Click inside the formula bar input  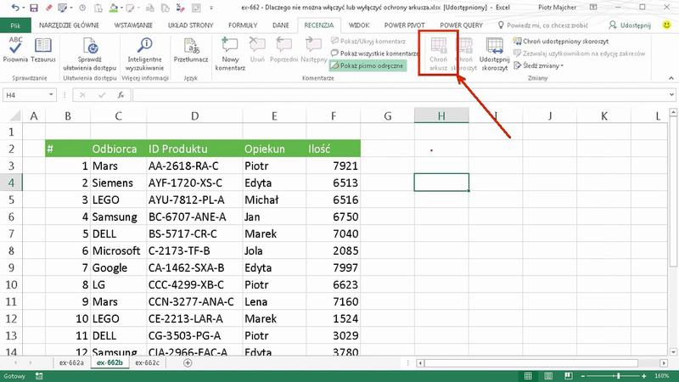pyautogui.click(x=400, y=95)
